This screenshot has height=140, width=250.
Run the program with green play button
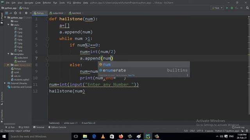tap(227, 8)
